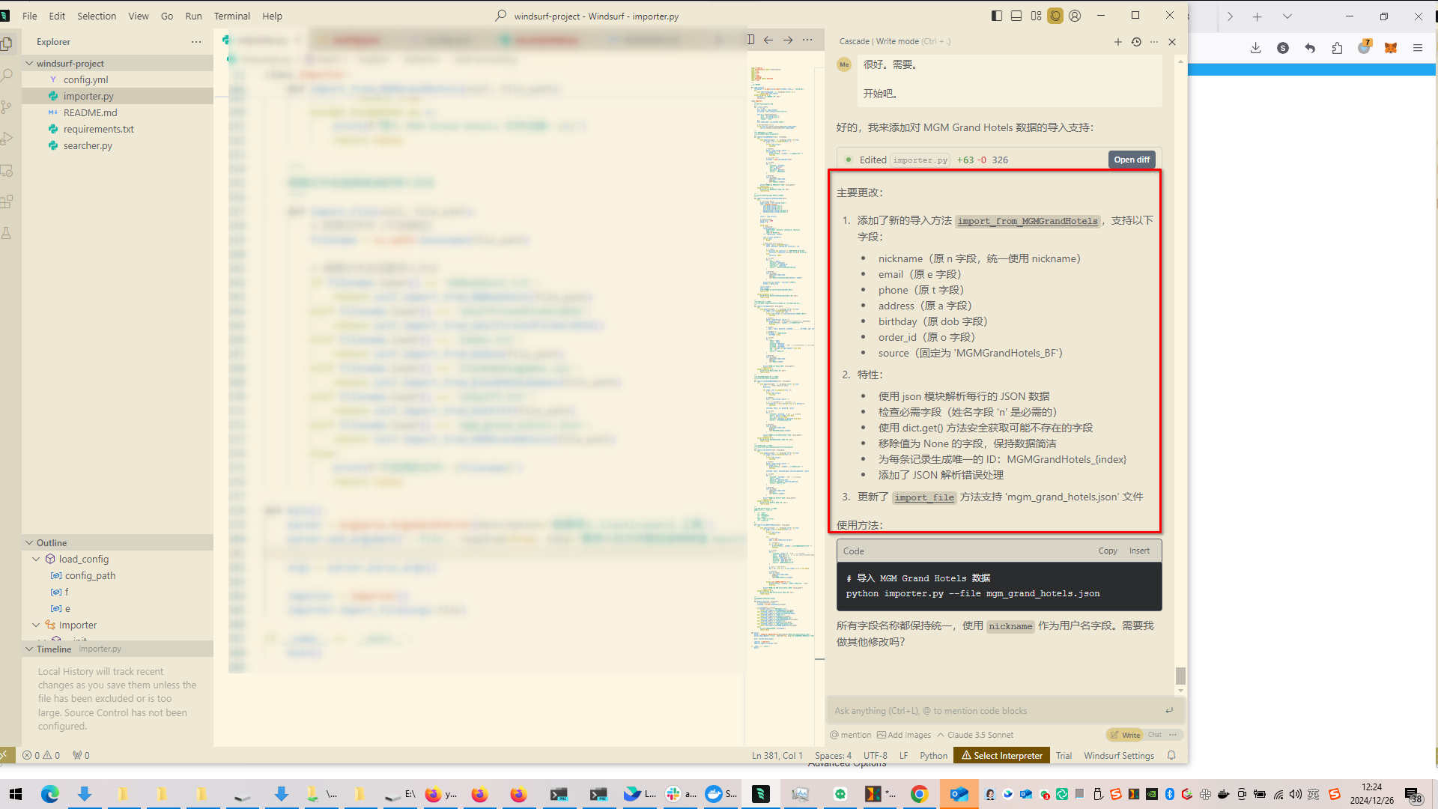Collapse the Outline section
This screenshot has width=1438, height=809.
pos(30,542)
